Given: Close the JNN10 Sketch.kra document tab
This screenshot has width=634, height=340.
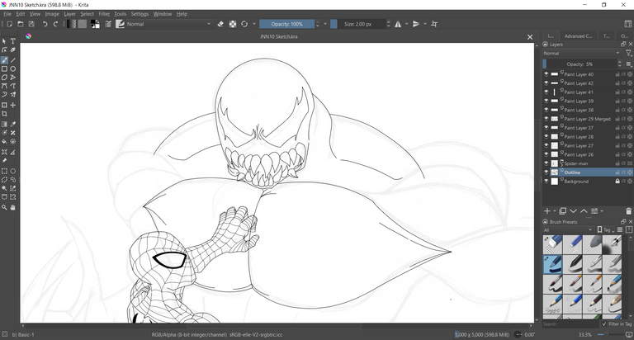Looking at the screenshot, I should 530,37.
